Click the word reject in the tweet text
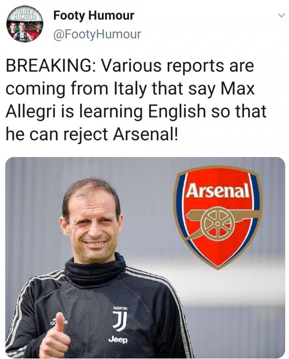The width and height of the screenshot is (289, 359). click(87, 135)
